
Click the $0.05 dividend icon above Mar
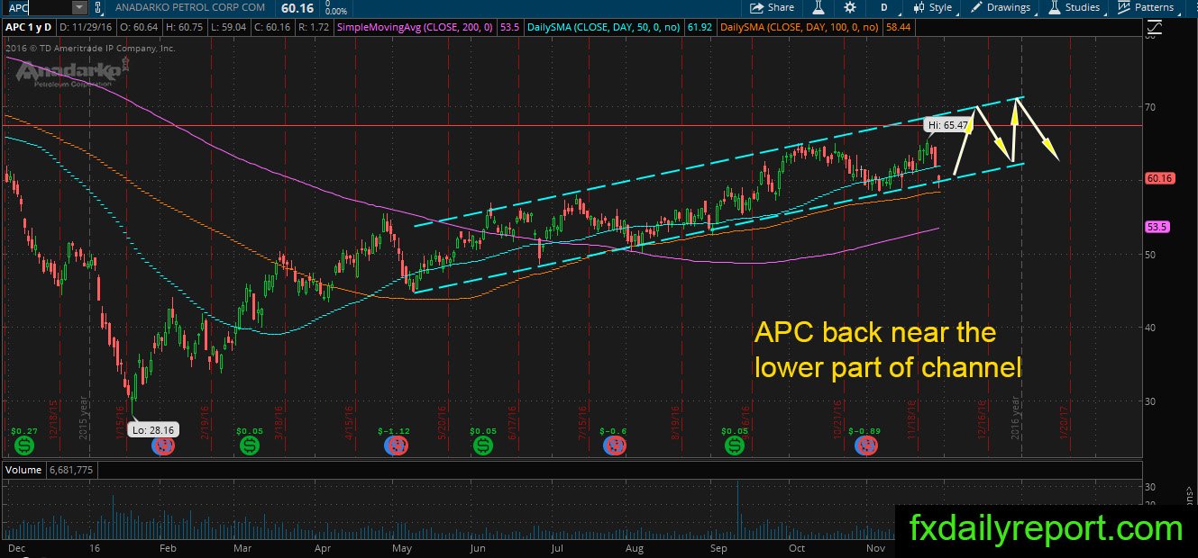[x=251, y=445]
